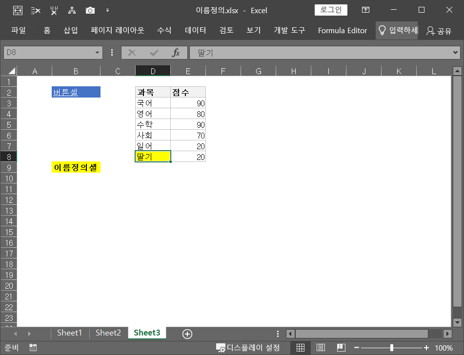This screenshot has width=464, height=355.
Task: Click the zoom slider handle
Action: 391,348
